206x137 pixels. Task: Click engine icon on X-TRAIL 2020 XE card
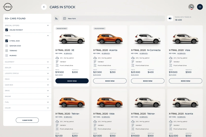[x=57, y=58]
